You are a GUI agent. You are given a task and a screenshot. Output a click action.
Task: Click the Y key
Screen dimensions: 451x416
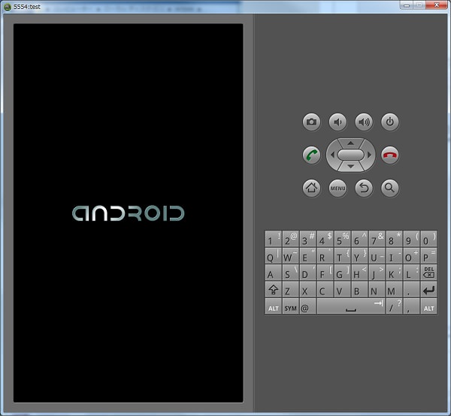pos(359,255)
